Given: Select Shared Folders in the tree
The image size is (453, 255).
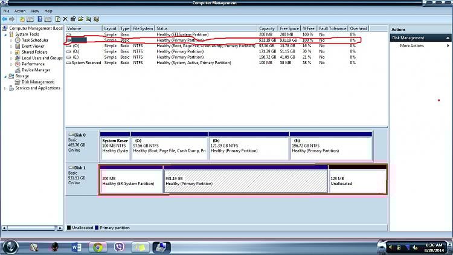Looking at the screenshot, I should tap(34, 52).
